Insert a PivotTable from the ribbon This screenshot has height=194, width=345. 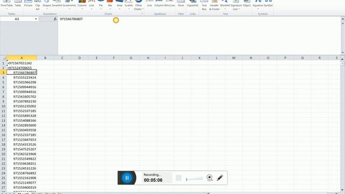(6, 4)
